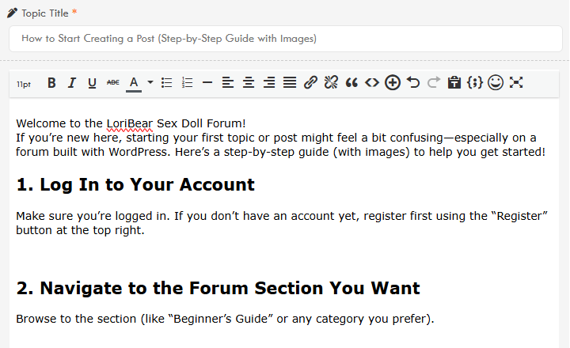The image size is (570, 348).
Task: Apply the current text color
Action: [134, 82]
